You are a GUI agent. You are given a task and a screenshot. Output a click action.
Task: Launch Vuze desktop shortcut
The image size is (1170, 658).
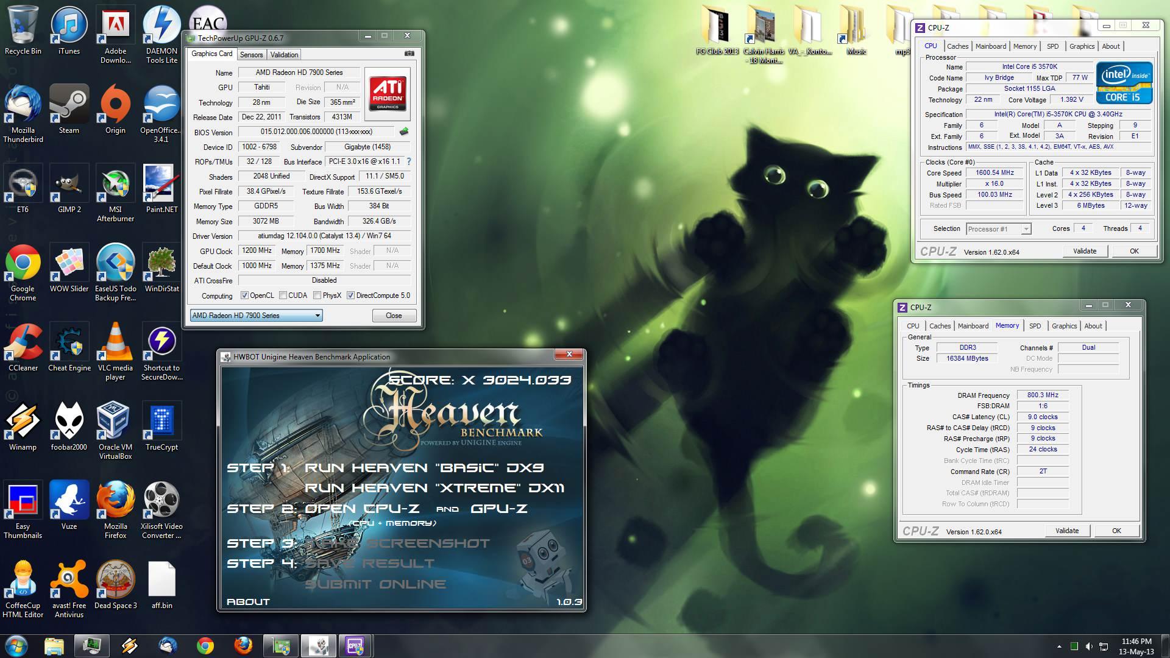pos(69,506)
